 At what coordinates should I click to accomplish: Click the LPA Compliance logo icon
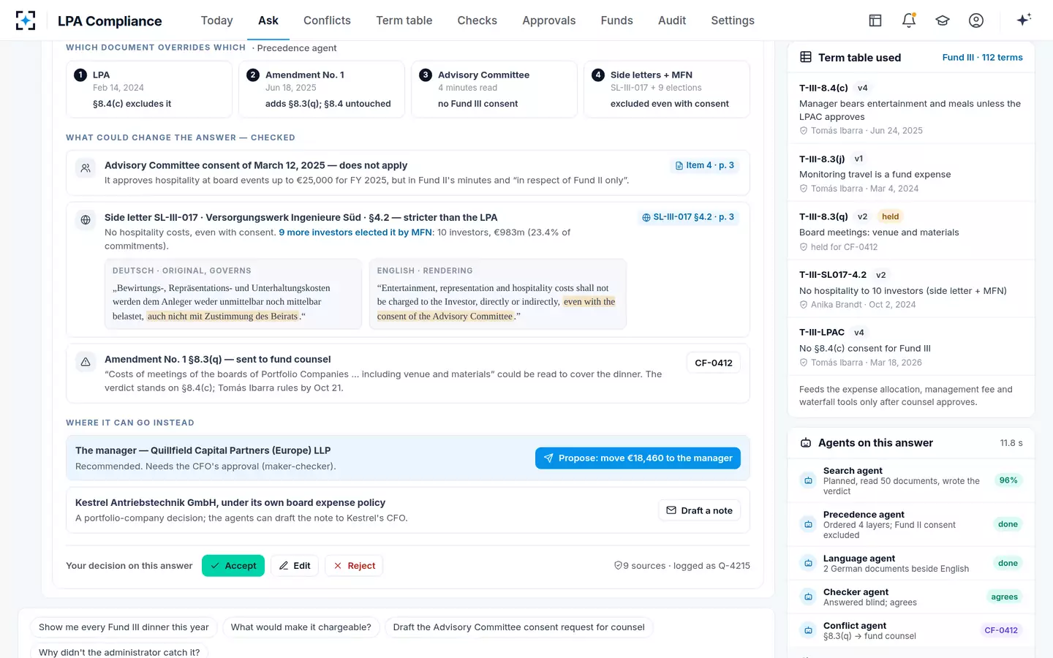click(x=26, y=20)
